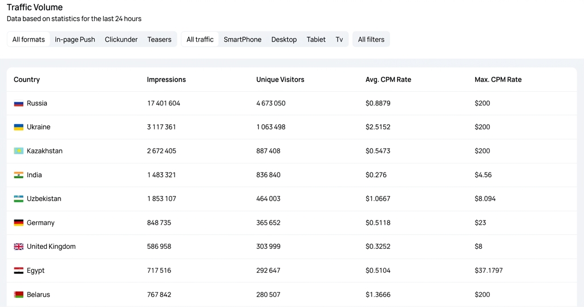Click Germany impressions value 848 735

159,223
